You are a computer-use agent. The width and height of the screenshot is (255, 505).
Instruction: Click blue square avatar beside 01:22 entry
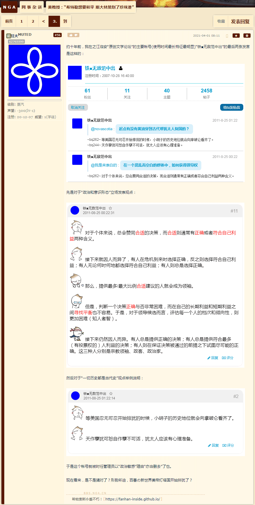point(77,123)
